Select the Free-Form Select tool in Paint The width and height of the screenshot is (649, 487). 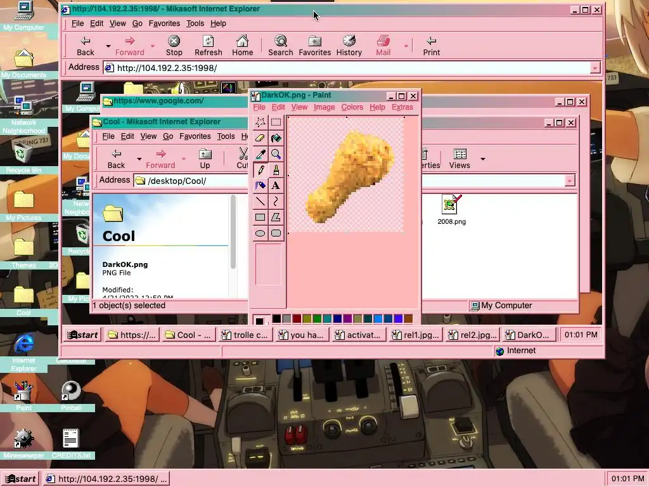(x=260, y=122)
